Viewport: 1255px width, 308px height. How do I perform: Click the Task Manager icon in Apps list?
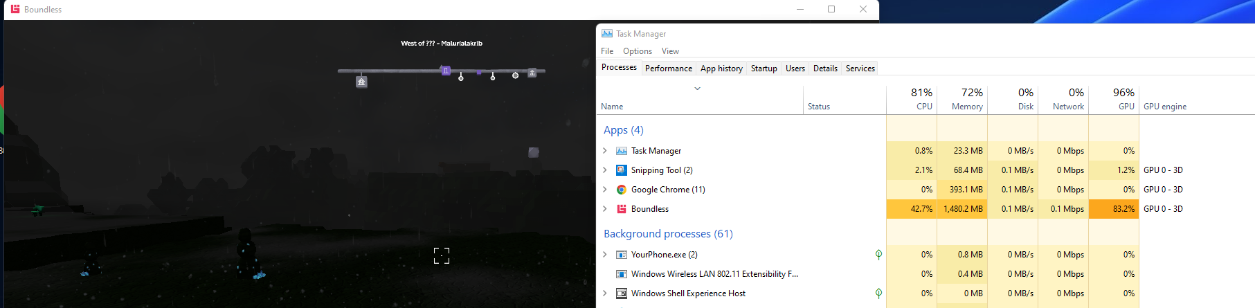[x=622, y=151]
